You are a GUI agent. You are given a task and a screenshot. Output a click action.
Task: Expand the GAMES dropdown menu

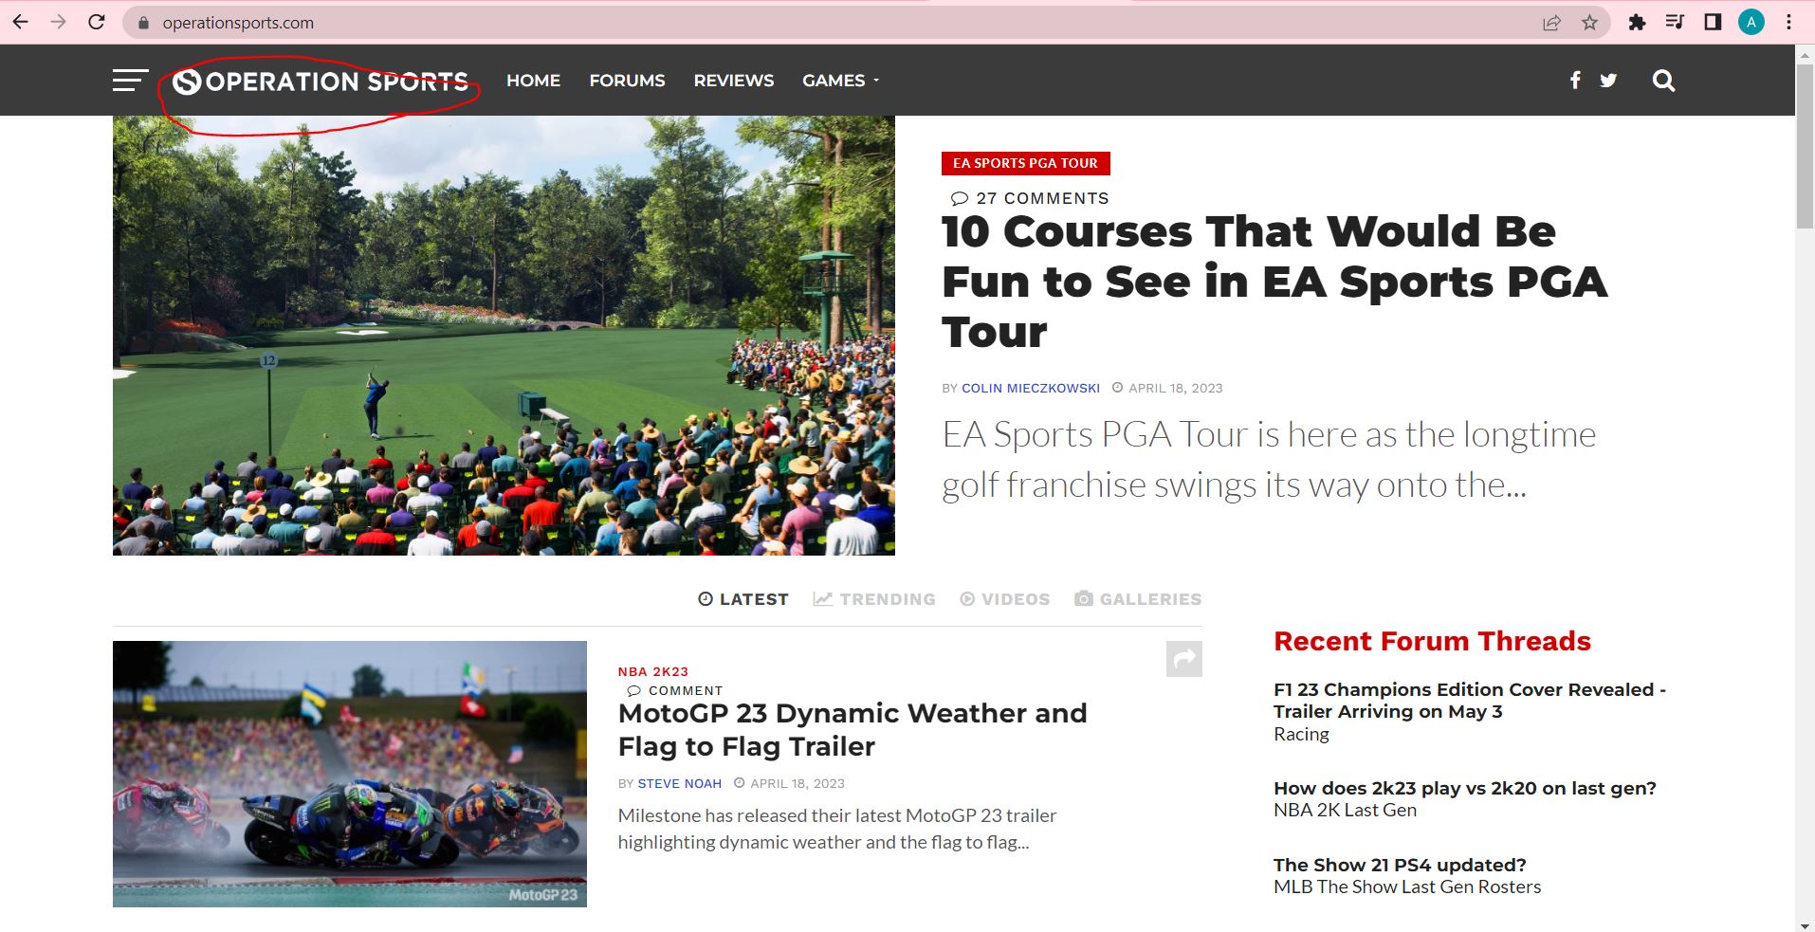[x=841, y=81]
